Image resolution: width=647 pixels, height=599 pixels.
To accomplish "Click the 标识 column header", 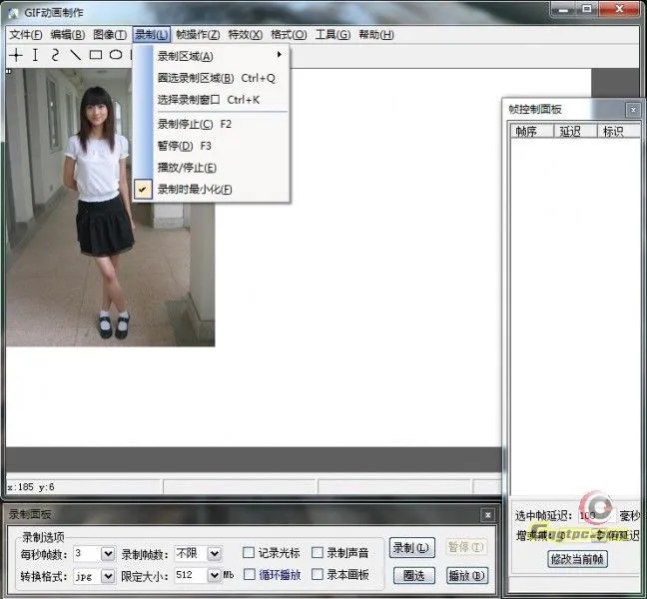I will coord(618,131).
